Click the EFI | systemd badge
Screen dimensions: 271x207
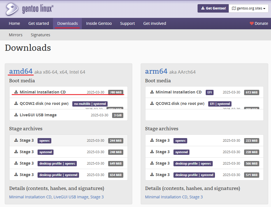coord(220,104)
